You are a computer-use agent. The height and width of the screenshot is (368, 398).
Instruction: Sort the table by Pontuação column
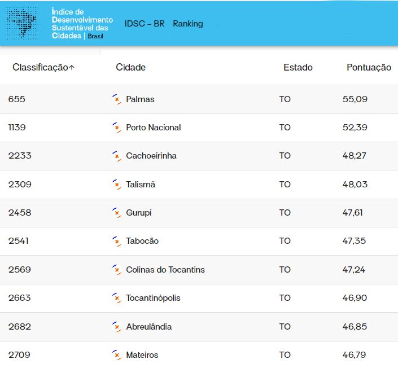tap(368, 67)
